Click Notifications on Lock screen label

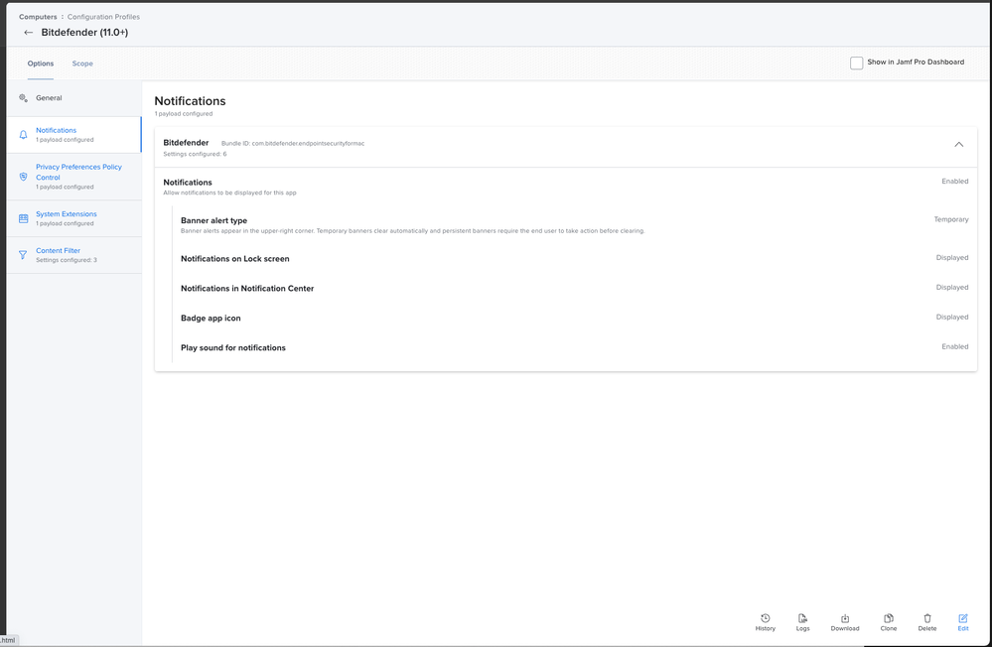[234, 259]
